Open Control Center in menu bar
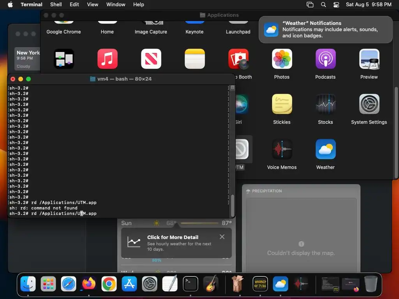 tap(336, 4)
